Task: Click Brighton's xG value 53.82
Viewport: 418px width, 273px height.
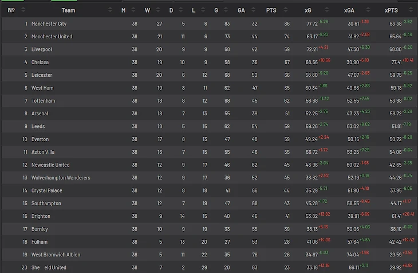Action: tap(311, 216)
